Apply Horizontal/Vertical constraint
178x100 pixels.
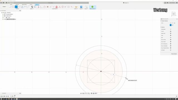coord(39,7)
